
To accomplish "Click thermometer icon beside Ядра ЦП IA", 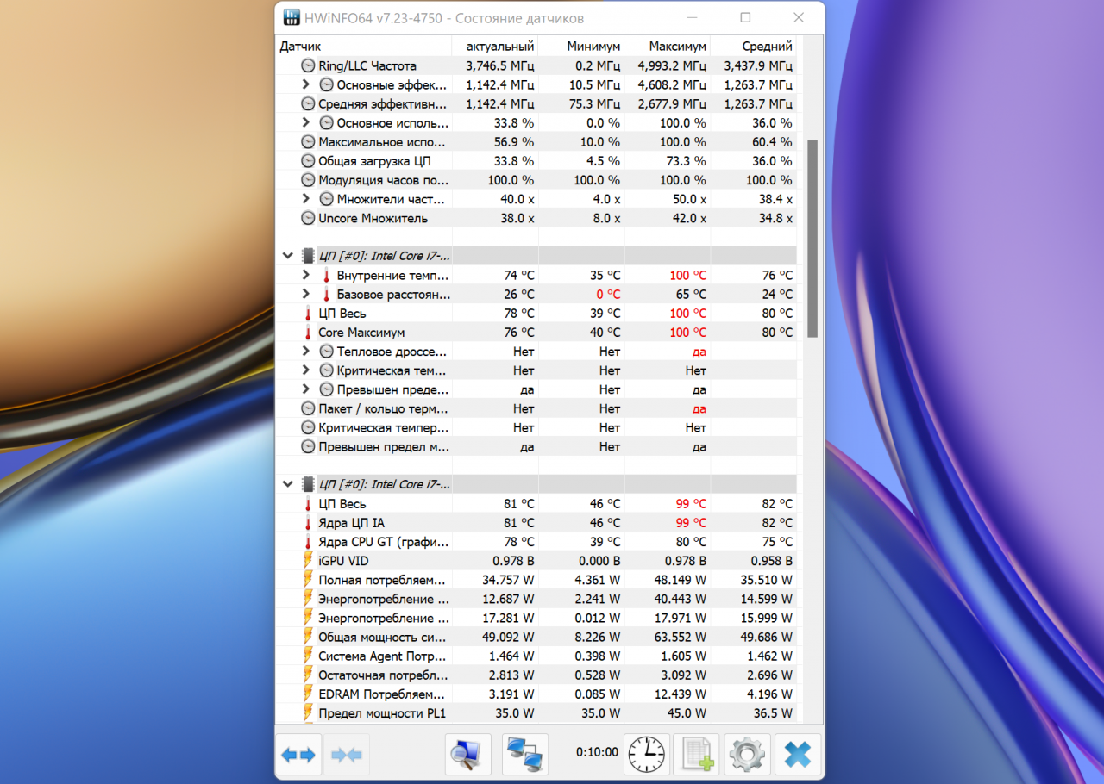I will (x=308, y=523).
